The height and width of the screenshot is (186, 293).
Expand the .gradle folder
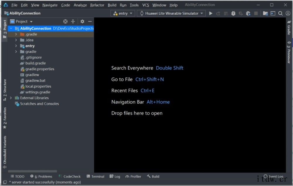(x=16, y=34)
